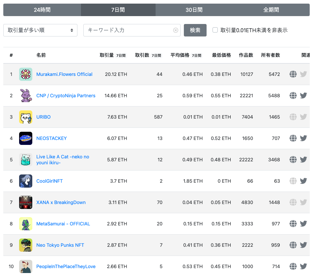Open website globe icon for Murakami.Flowers Official

pos(293,74)
